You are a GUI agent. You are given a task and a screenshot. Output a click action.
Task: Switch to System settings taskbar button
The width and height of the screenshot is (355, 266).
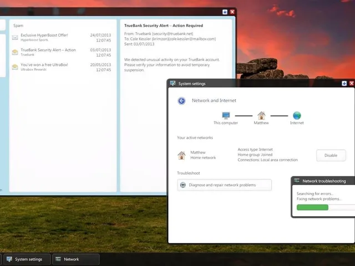pos(27,259)
